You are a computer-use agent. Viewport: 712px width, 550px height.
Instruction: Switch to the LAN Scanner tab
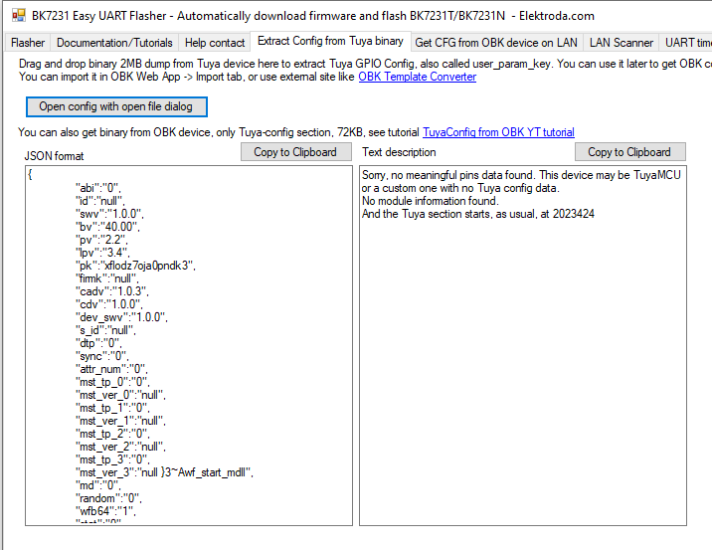pyautogui.click(x=622, y=43)
